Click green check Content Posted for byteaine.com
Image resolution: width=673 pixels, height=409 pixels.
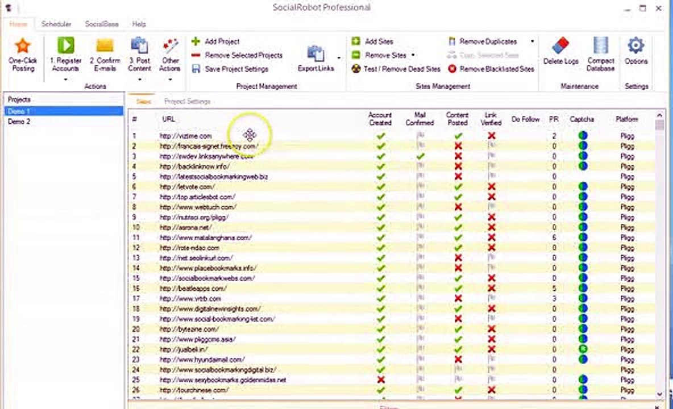[458, 329]
